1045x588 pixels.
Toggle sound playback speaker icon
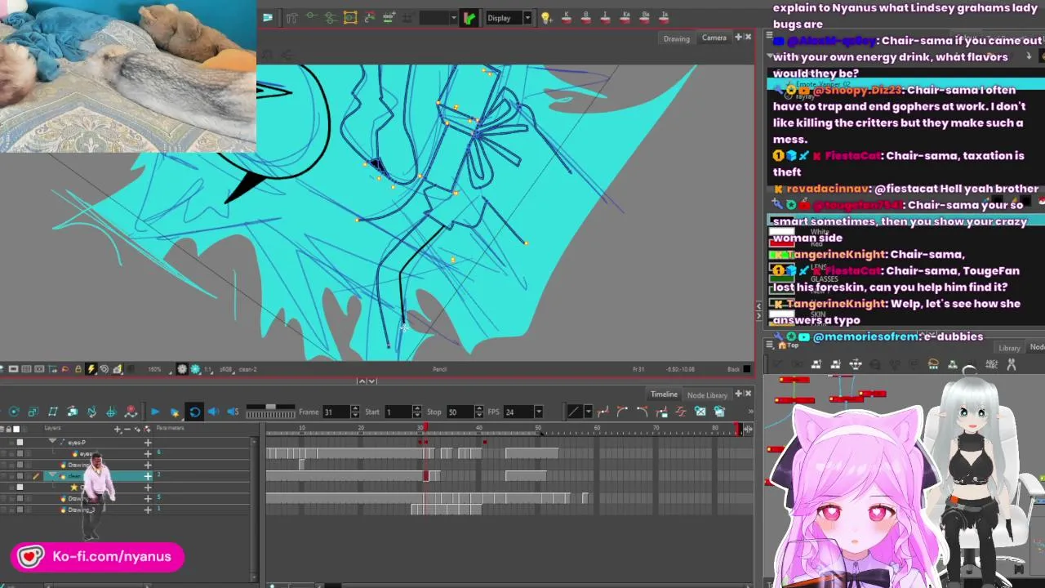pos(213,412)
